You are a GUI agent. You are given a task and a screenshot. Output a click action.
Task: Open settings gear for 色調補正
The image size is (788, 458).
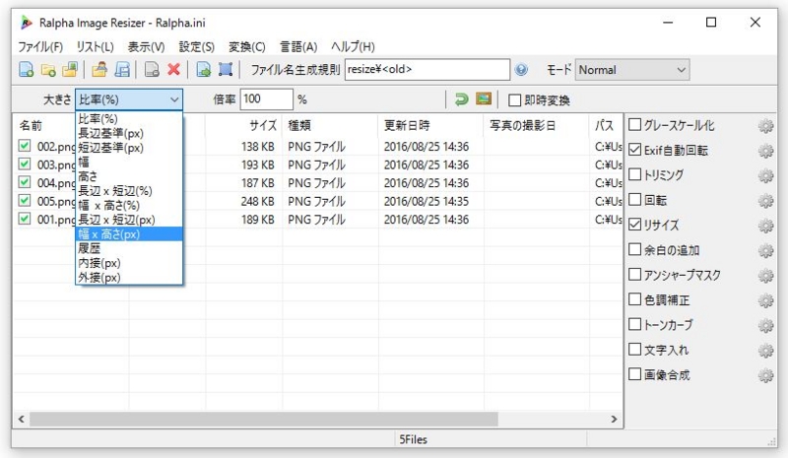coord(766,300)
